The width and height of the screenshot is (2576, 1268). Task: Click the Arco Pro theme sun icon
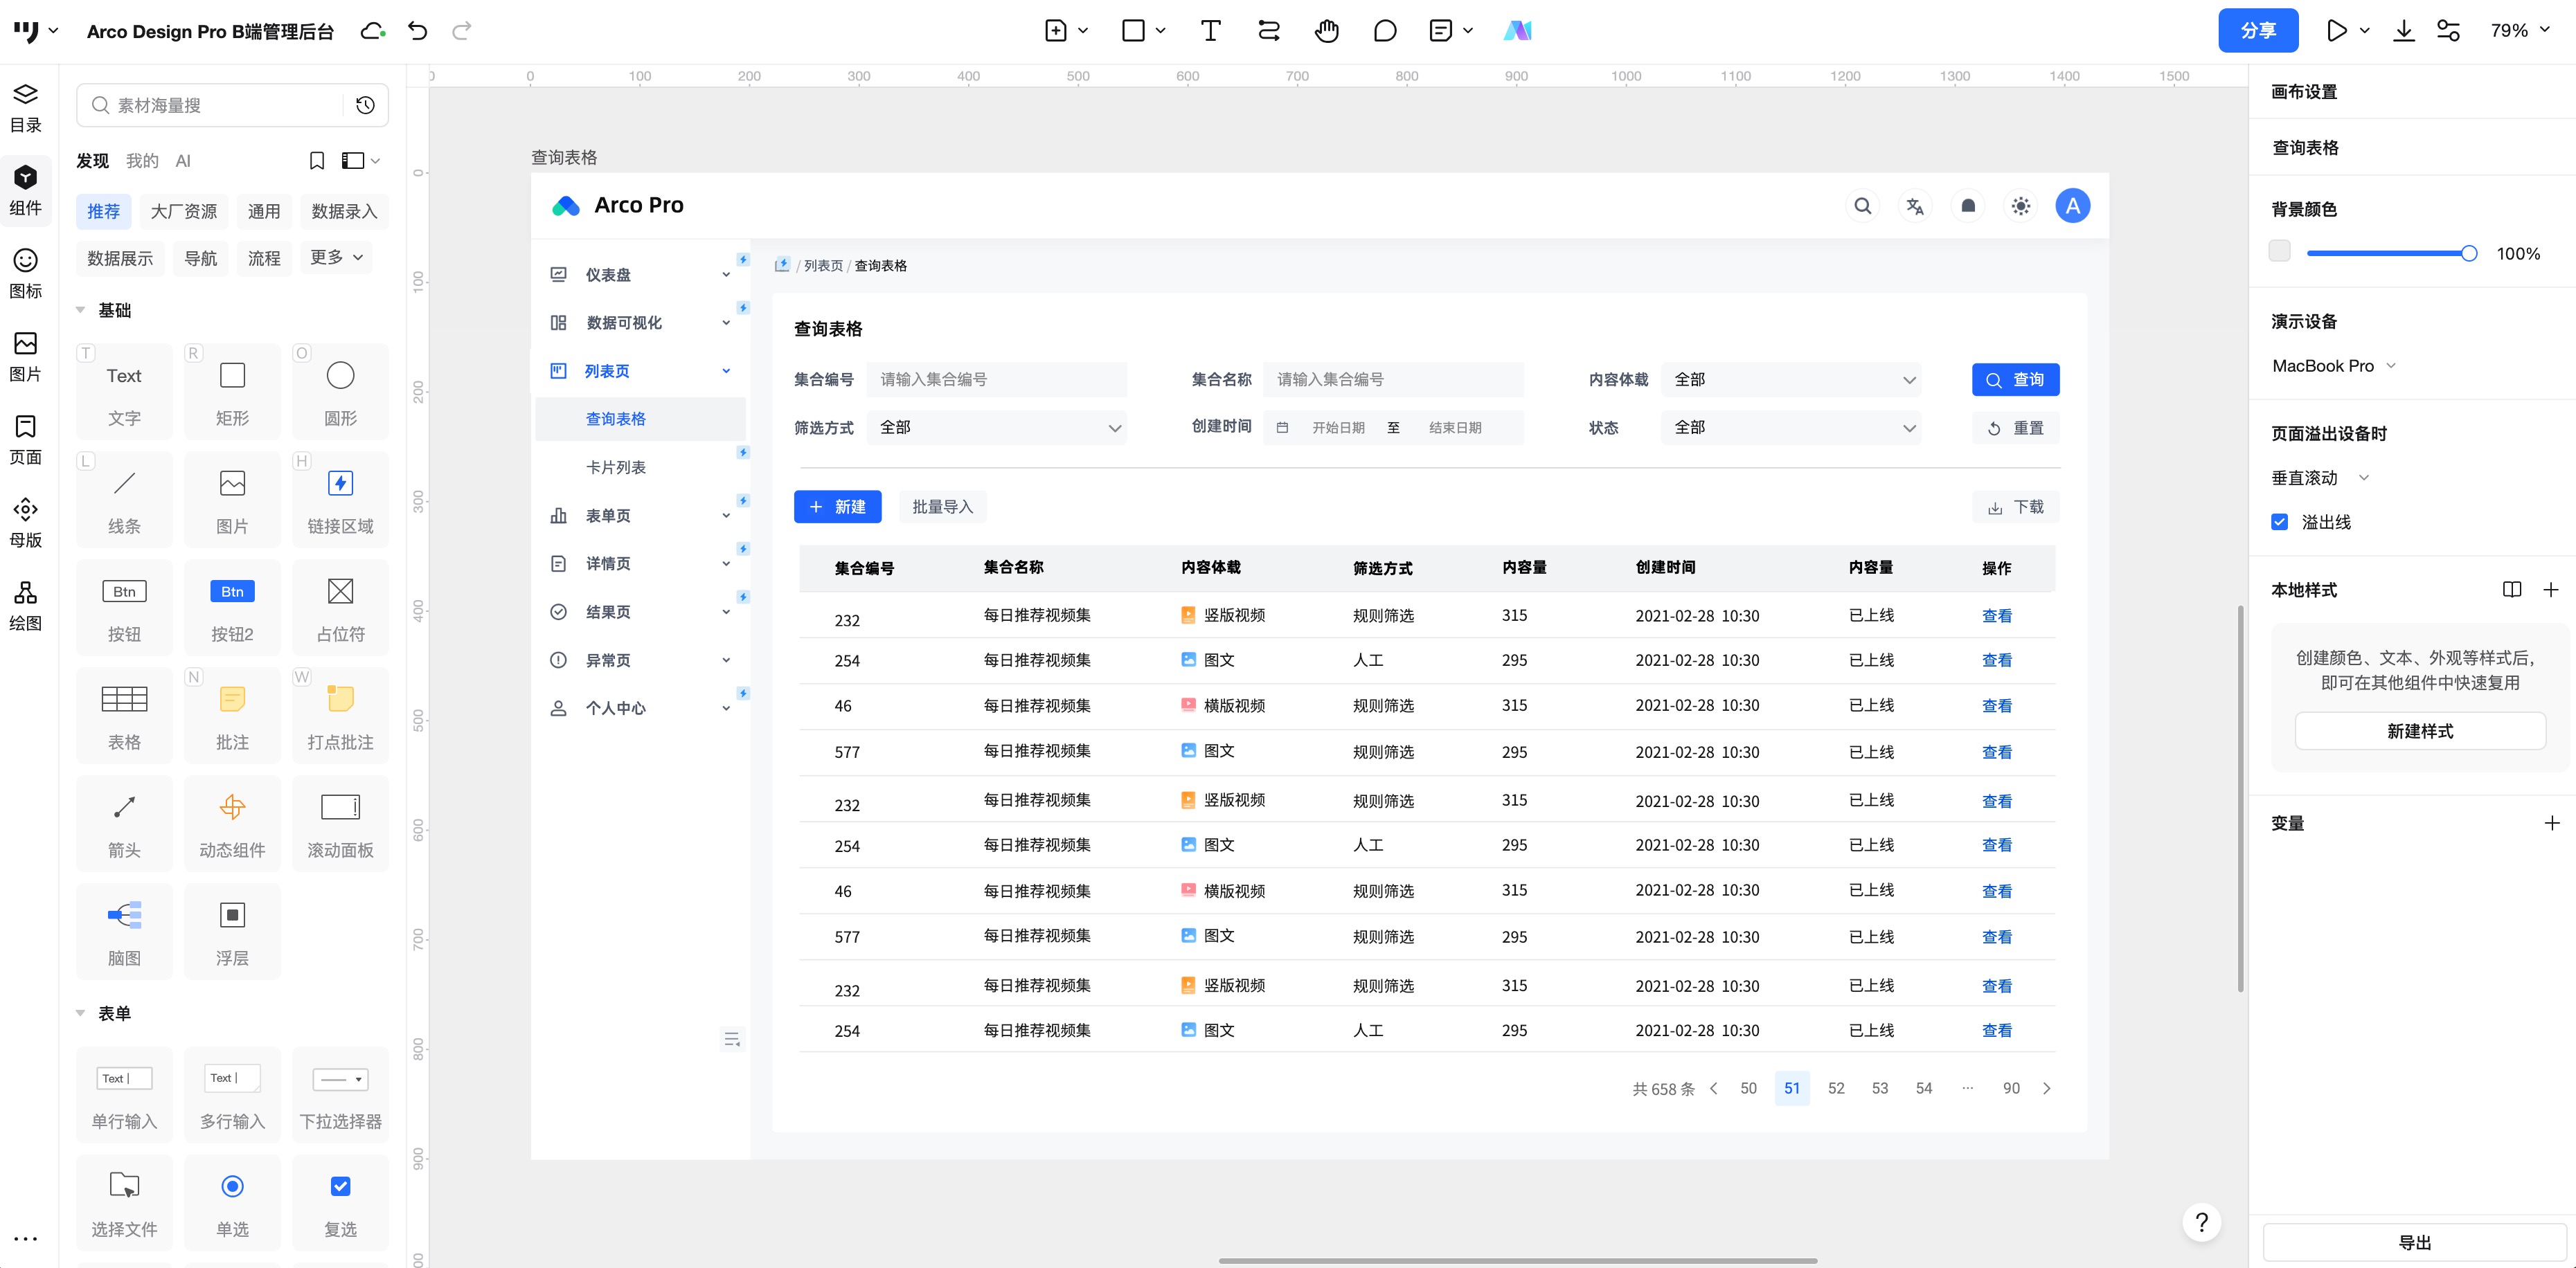2020,206
